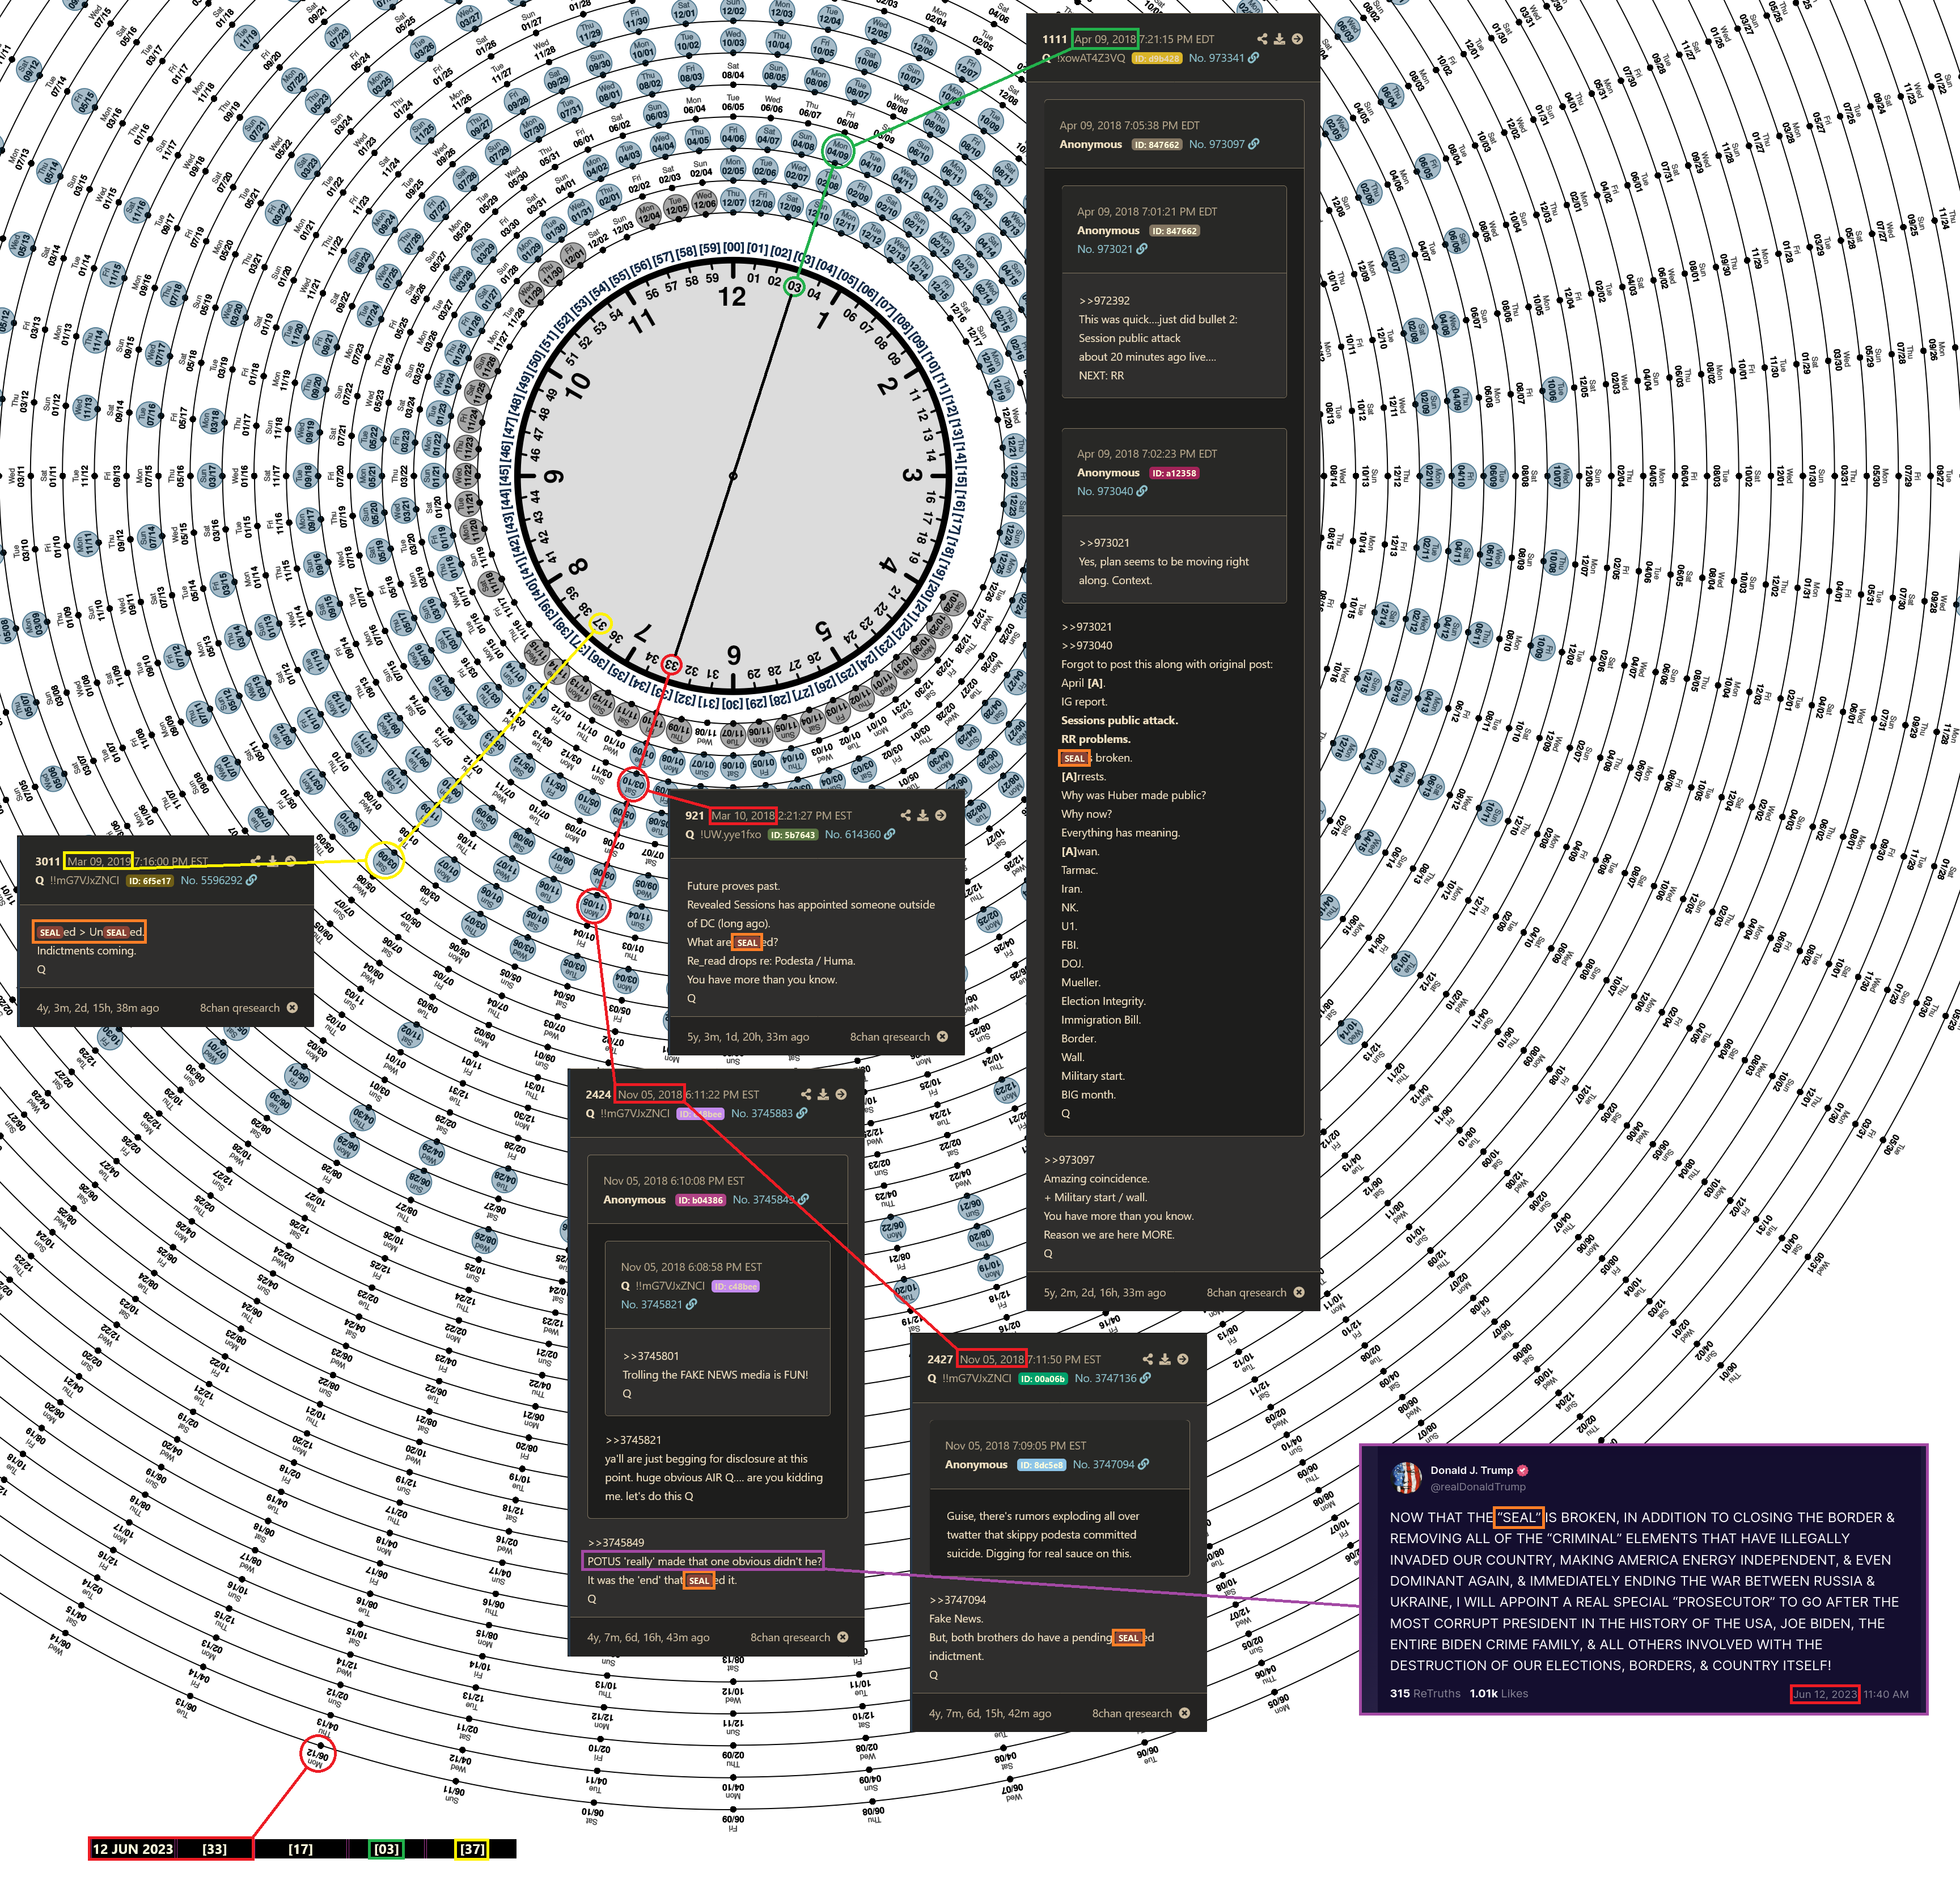The height and width of the screenshot is (1880, 1960).
Task: Click the "12 JUN 2023" legend label
Action: click(133, 1849)
